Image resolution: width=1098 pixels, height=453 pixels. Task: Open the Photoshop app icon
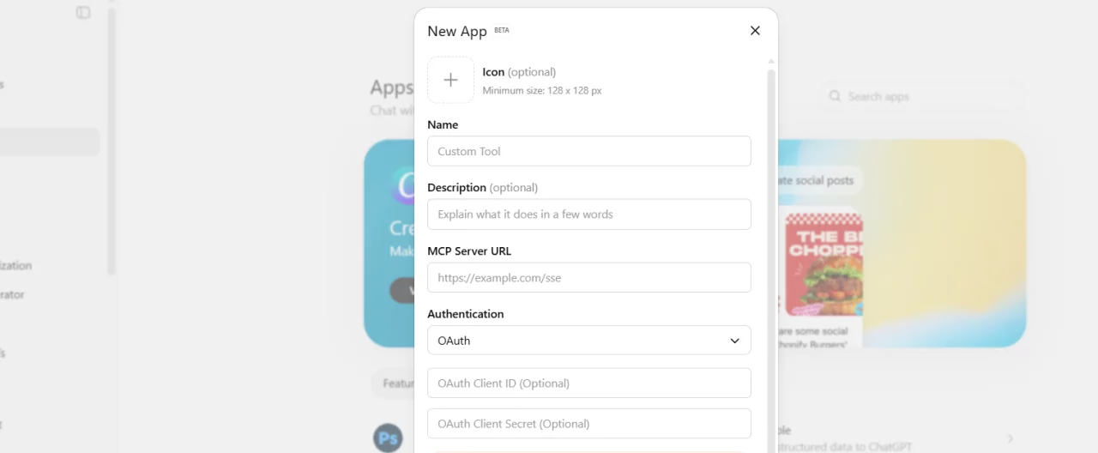click(388, 438)
